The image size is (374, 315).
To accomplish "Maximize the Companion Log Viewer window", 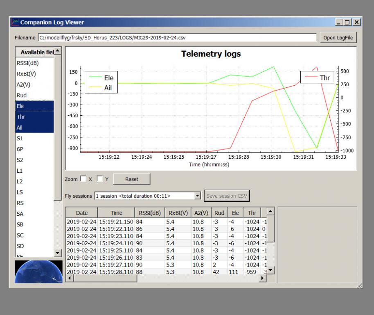I will 348,22.
